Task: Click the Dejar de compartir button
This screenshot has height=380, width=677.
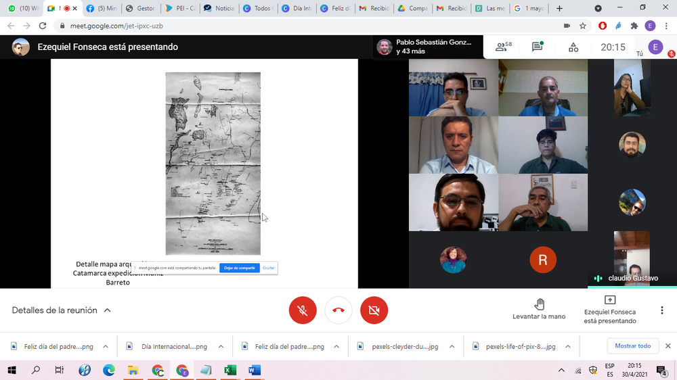Action: [x=240, y=268]
